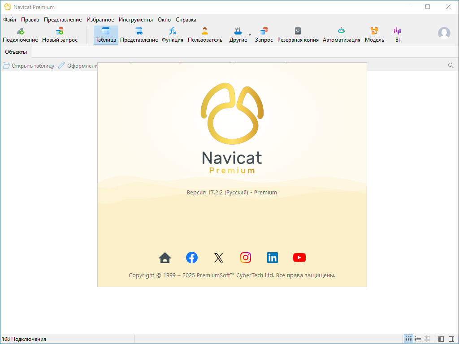Open the Запрос toolbar icon
This screenshot has height=344, width=459.
pyautogui.click(x=264, y=35)
